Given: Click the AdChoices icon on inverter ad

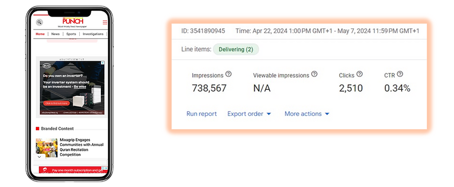Looking at the screenshot, I should coord(103,63).
